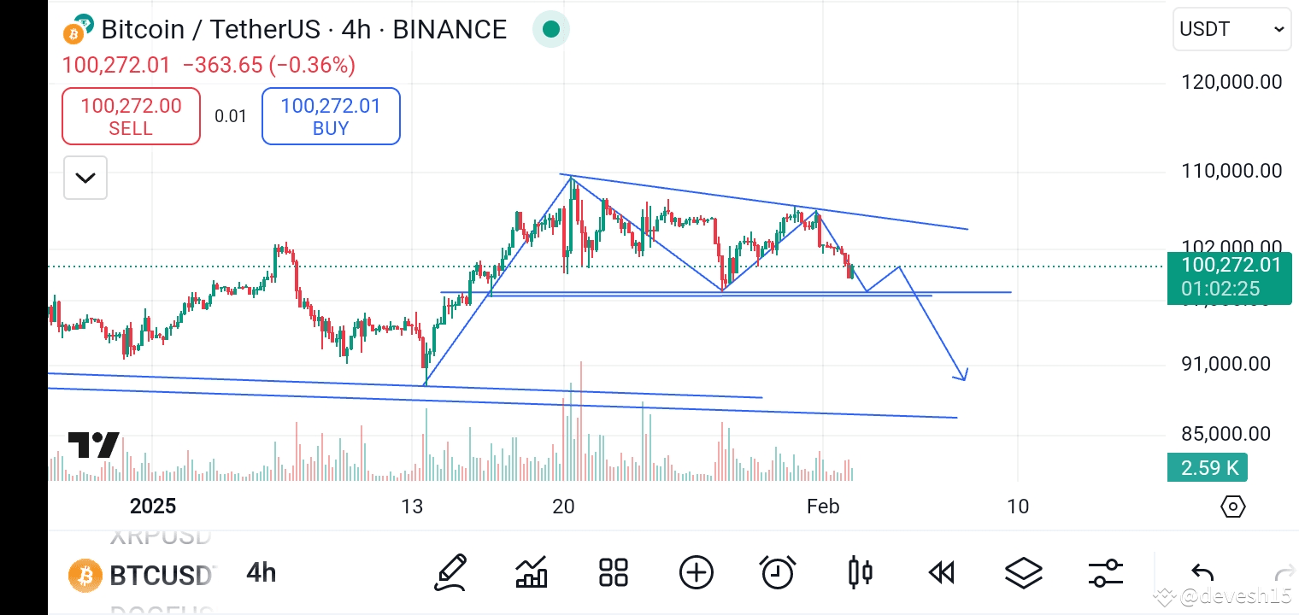Screen dimensions: 1299x615
Task: Open the indicators chart icon
Action: (x=532, y=572)
